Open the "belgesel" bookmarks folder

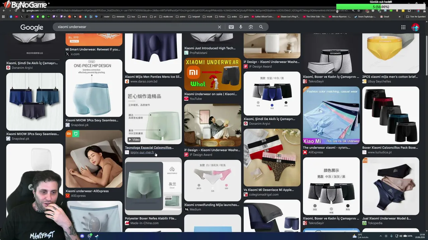tap(194, 17)
